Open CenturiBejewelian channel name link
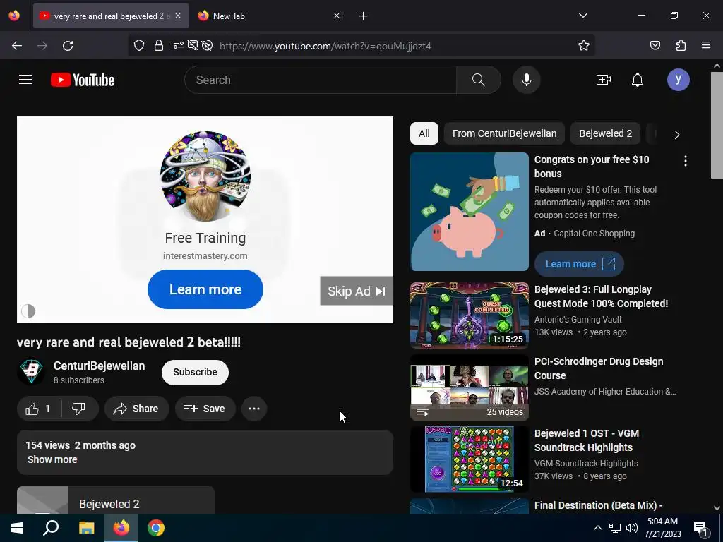723x542 pixels. coord(99,366)
